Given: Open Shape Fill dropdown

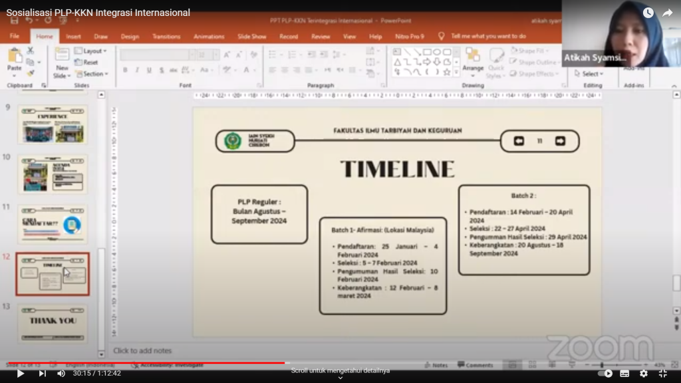Looking at the screenshot, I should point(529,51).
